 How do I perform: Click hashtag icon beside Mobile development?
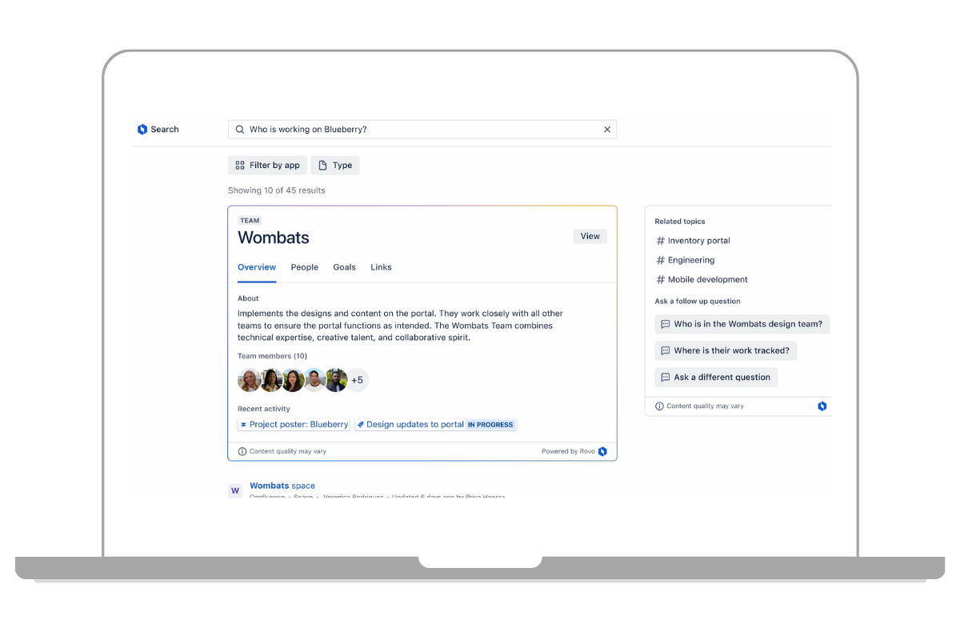coord(661,280)
